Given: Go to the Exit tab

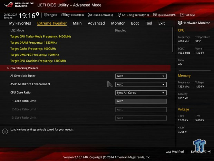Looking at the screenshot, I should point(162,23).
